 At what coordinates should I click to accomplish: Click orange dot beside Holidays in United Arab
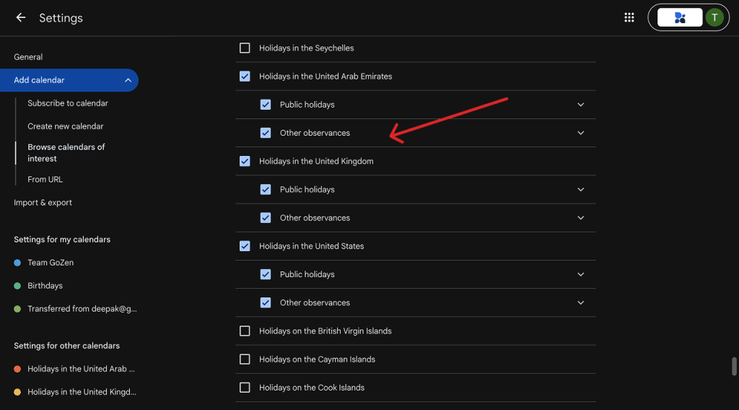(x=17, y=369)
